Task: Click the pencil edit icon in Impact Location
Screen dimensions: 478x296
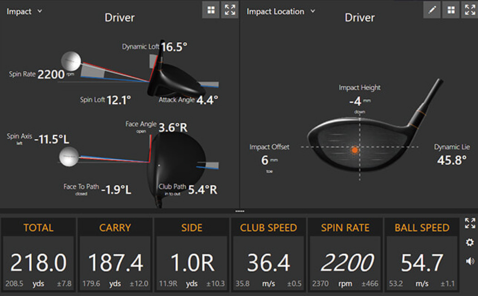Action: pyautogui.click(x=432, y=10)
